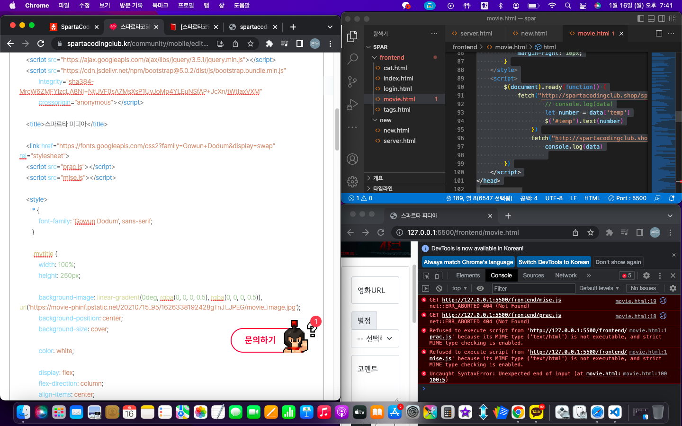
Task: Clear the DevTools console
Action: pyautogui.click(x=439, y=288)
